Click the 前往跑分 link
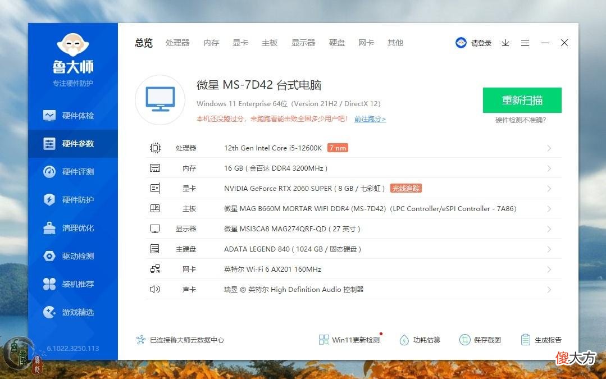The height and width of the screenshot is (379, 606). click(x=370, y=119)
